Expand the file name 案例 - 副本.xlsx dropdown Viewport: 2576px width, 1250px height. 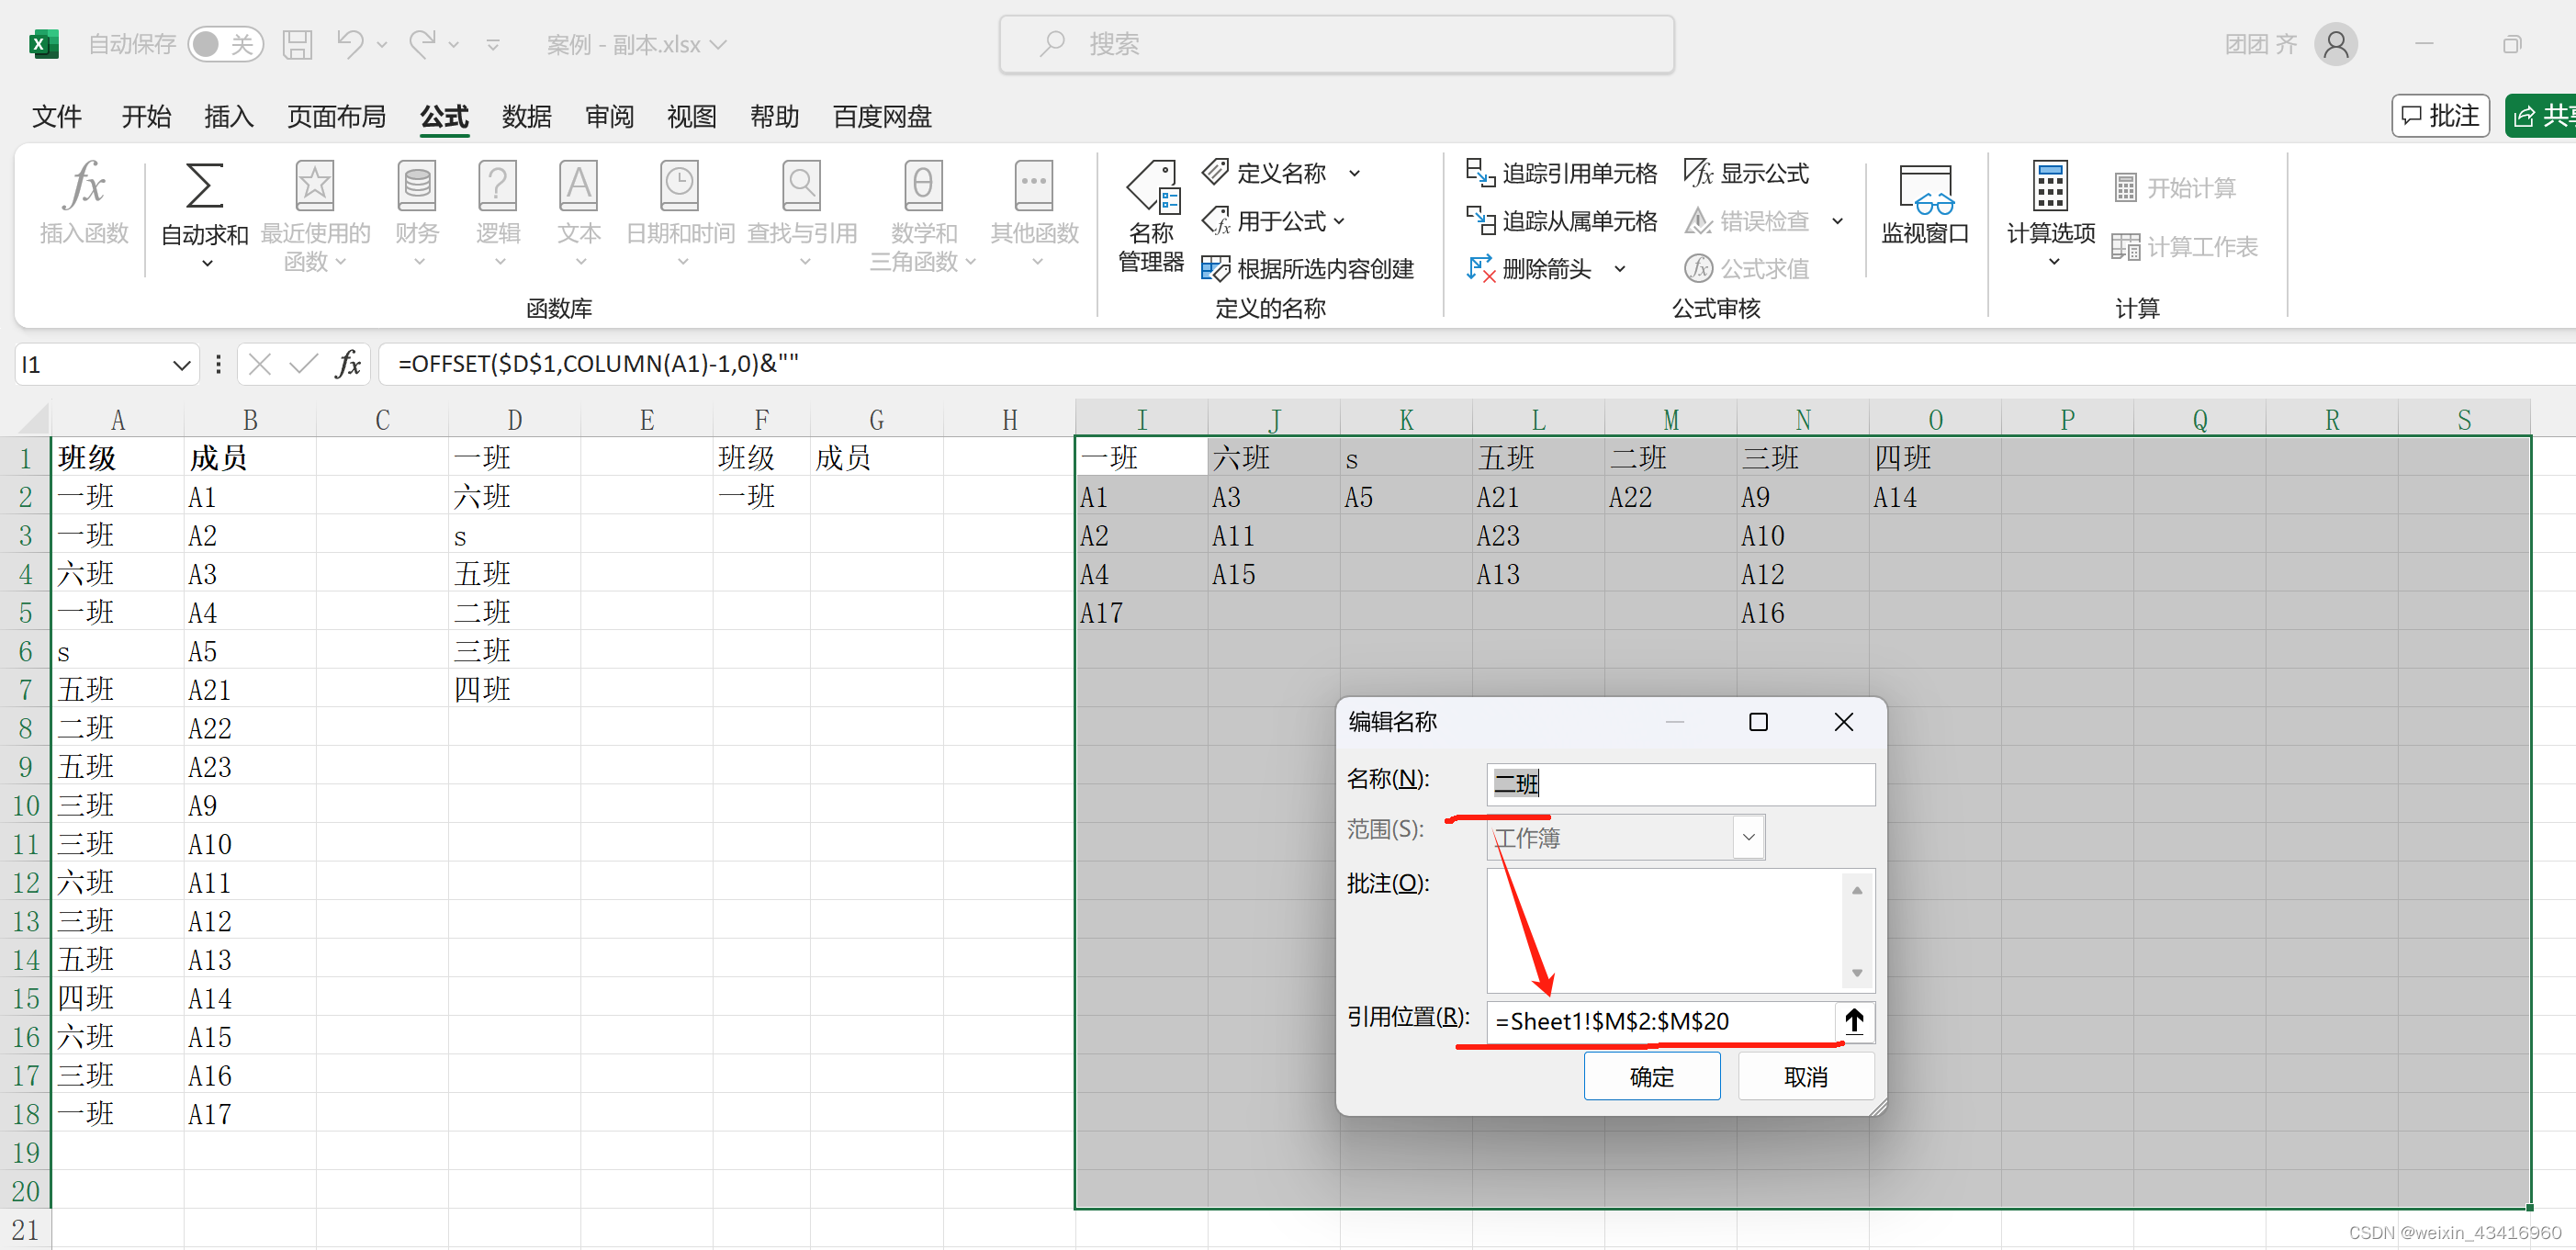pyautogui.click(x=718, y=44)
